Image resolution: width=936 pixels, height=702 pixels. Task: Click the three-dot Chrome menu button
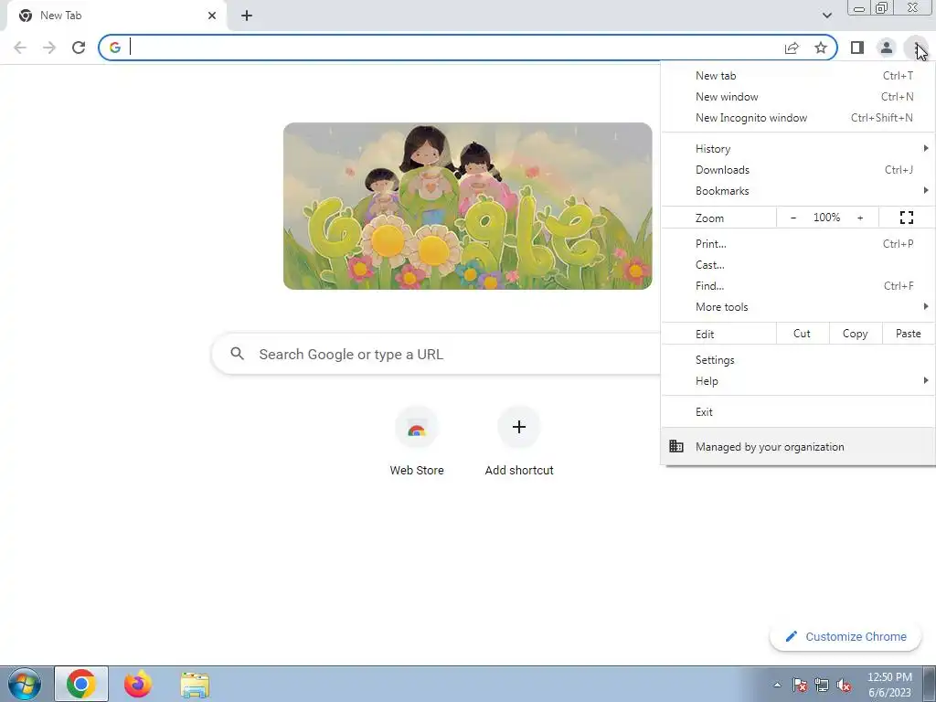click(x=916, y=48)
